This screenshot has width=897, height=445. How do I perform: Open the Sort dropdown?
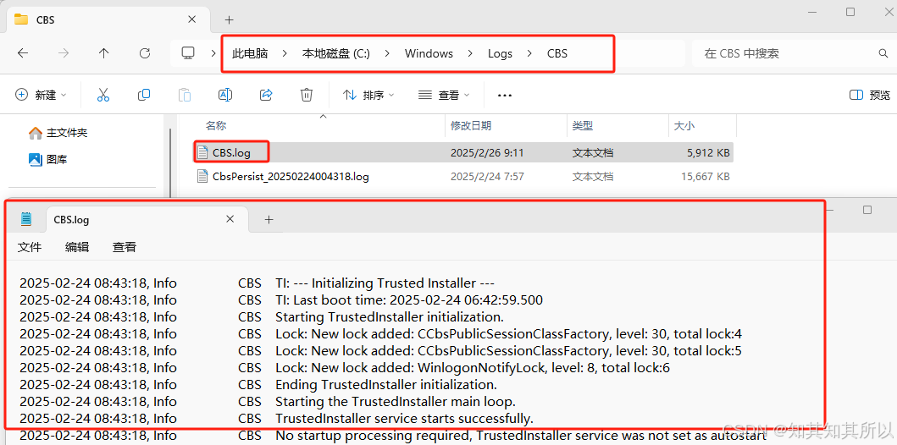pyautogui.click(x=368, y=95)
